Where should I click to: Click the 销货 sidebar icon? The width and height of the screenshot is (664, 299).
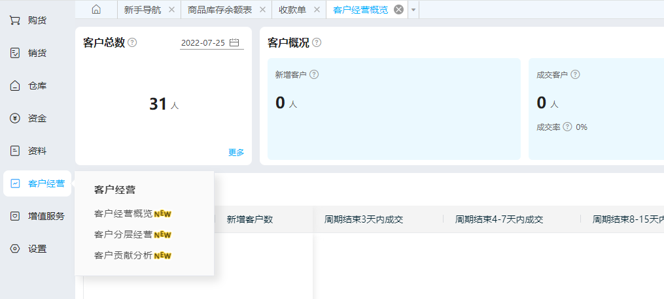(x=15, y=54)
